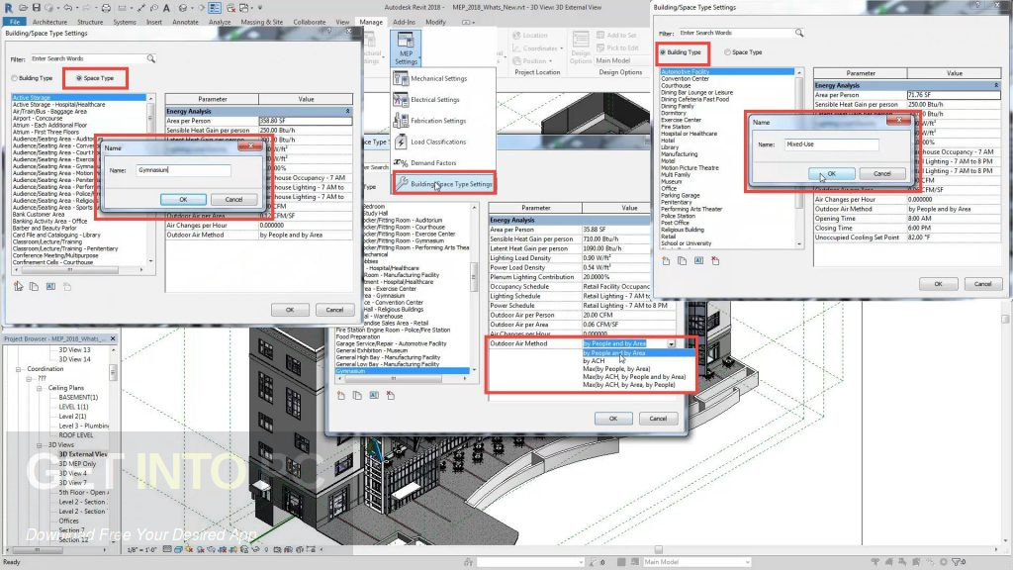
Task: Click the Load Classifications icon
Action: coord(401,142)
